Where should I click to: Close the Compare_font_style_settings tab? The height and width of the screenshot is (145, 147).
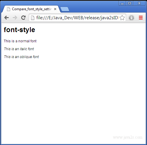tap(55, 9)
